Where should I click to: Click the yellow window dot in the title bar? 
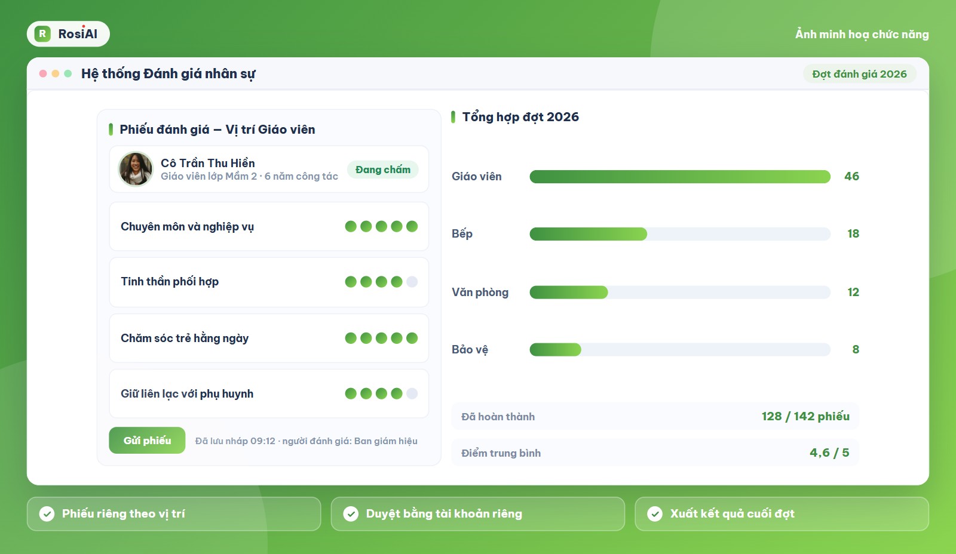[x=56, y=73]
